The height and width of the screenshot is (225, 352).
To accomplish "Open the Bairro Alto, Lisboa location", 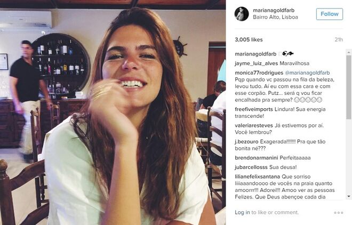I will point(275,17).
